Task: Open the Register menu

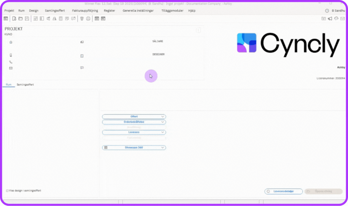Action: point(109,11)
